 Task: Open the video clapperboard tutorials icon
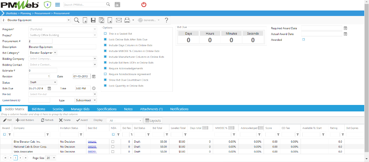coord(118,4)
